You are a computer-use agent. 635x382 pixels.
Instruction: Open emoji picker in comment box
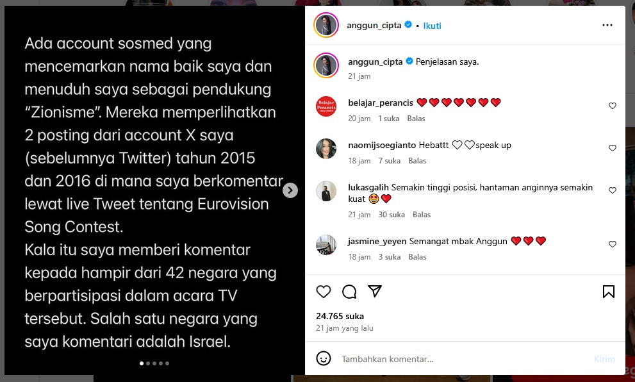coord(323,358)
